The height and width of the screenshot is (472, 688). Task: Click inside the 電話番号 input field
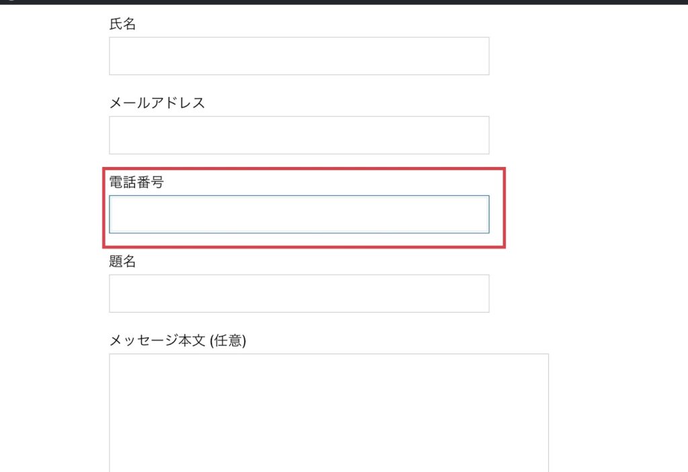coord(299,214)
